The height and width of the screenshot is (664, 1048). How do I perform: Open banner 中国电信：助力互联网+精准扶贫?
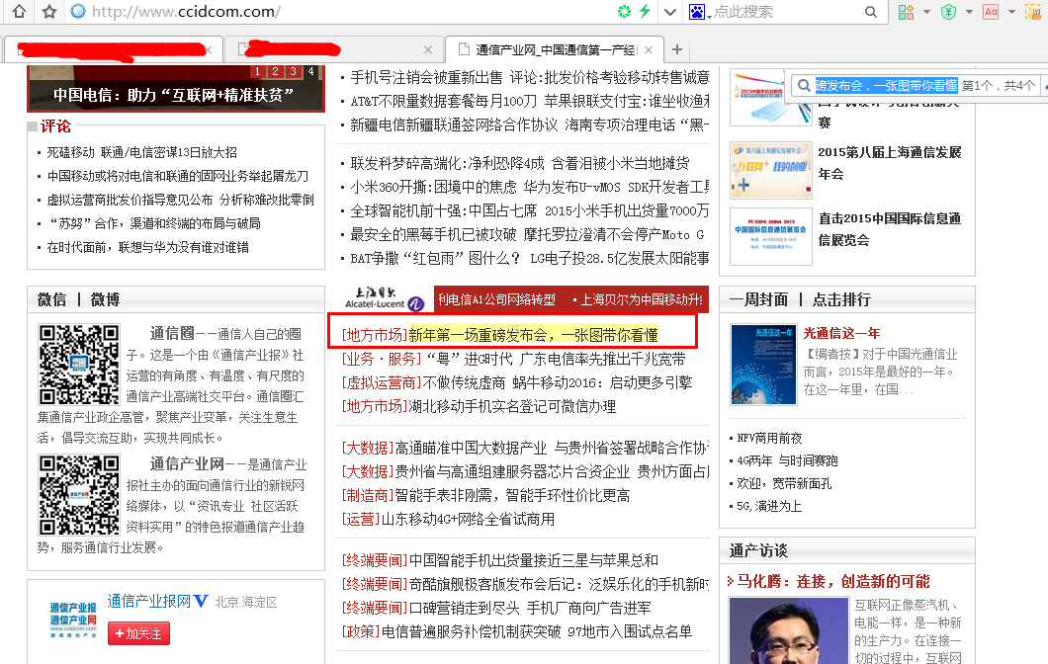pyautogui.click(x=174, y=95)
